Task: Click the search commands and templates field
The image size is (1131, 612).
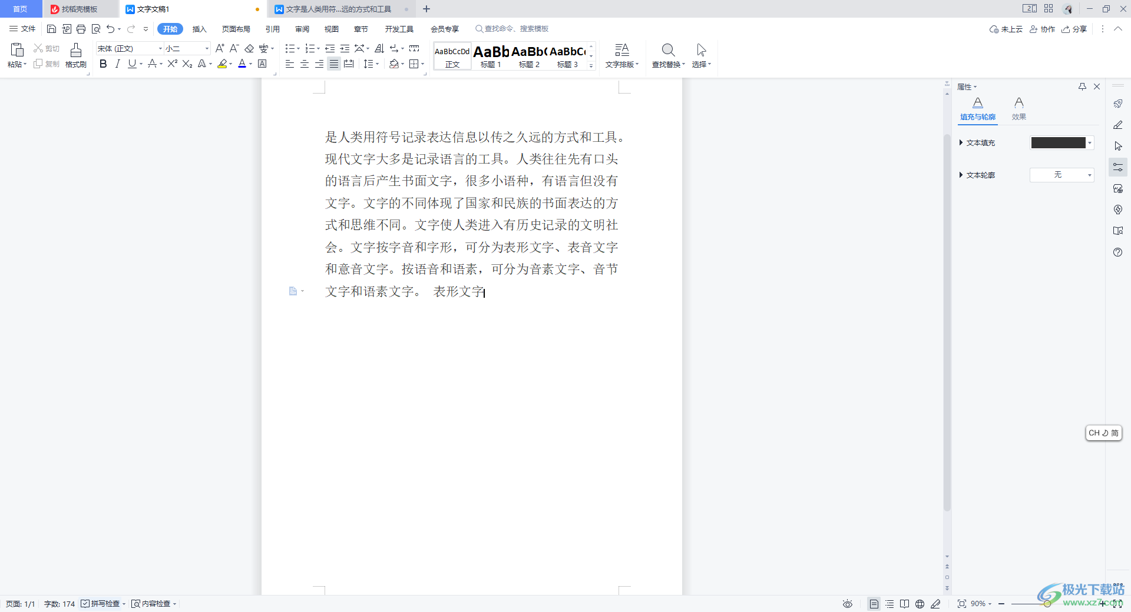Action: tap(512, 29)
